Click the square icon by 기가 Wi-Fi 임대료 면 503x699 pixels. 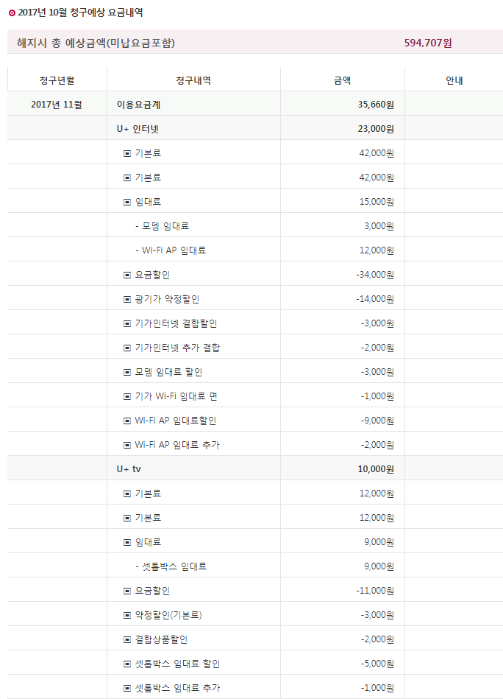pyautogui.click(x=127, y=396)
